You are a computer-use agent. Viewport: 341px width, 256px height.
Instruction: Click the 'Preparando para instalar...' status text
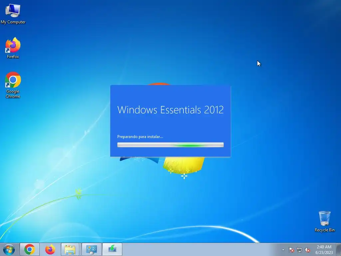tap(140, 137)
